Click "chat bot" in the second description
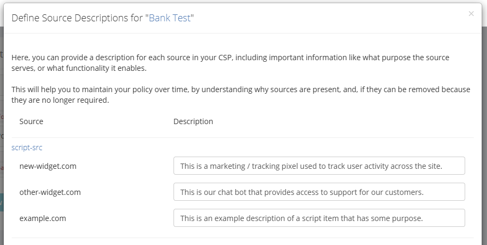Screen dimensions: 487x245 (x=226, y=192)
